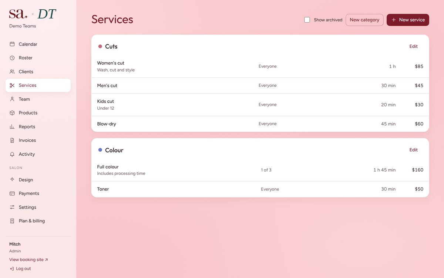The image size is (444, 278).
Task: Click the Invoices document icon
Action: (12, 140)
